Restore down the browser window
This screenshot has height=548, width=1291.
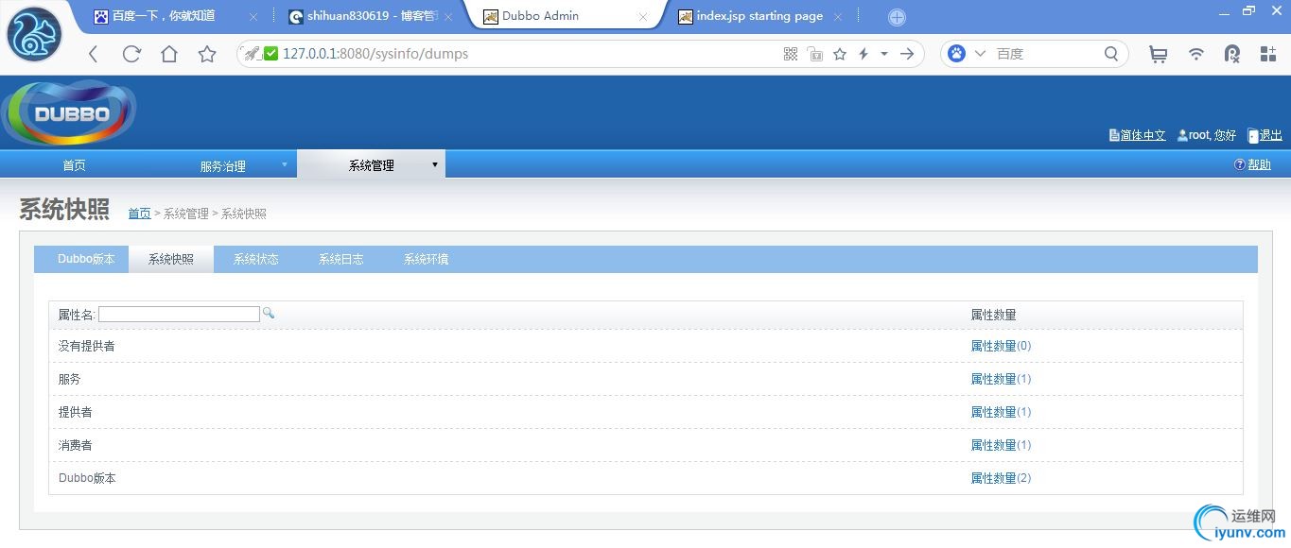(1248, 10)
